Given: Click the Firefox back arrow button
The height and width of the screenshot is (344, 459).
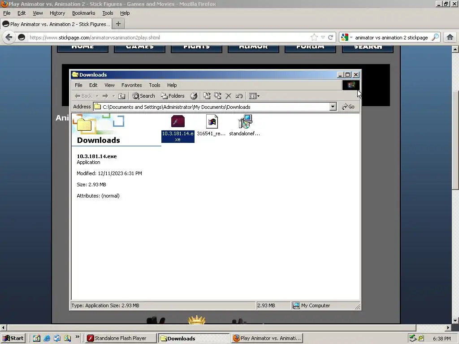Looking at the screenshot, I should pyautogui.click(x=9, y=38).
